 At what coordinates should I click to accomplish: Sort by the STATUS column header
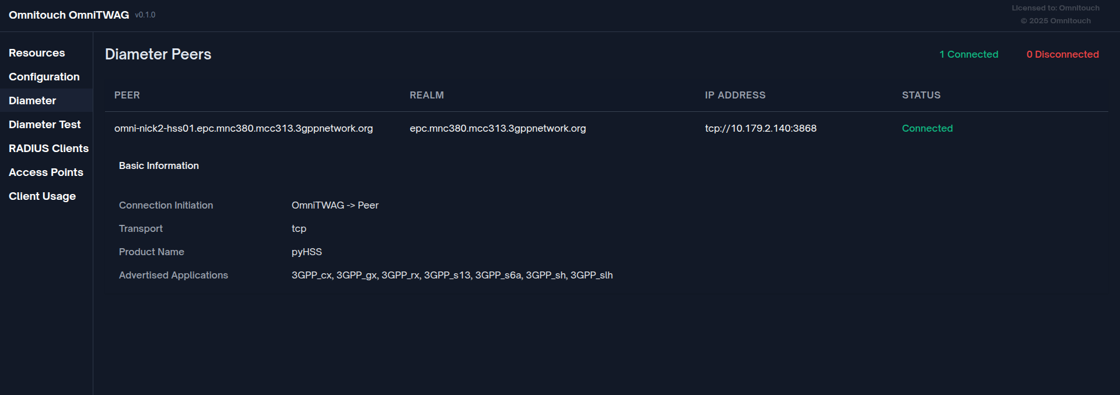[921, 95]
